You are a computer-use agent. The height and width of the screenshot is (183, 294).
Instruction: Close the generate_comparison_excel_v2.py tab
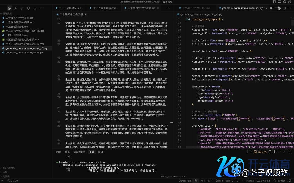coord(266,8)
